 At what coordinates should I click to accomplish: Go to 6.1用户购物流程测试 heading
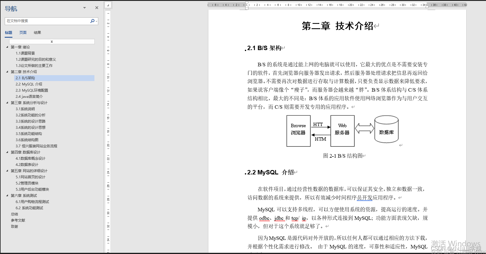32,202
